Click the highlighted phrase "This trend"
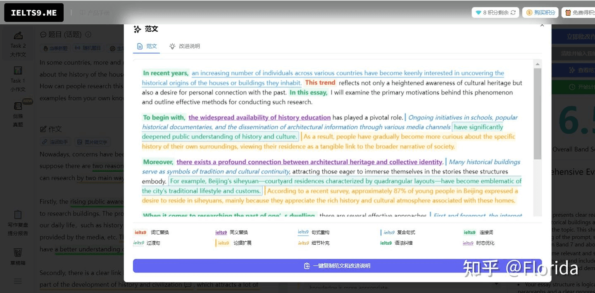The height and width of the screenshot is (293, 595). (320, 83)
